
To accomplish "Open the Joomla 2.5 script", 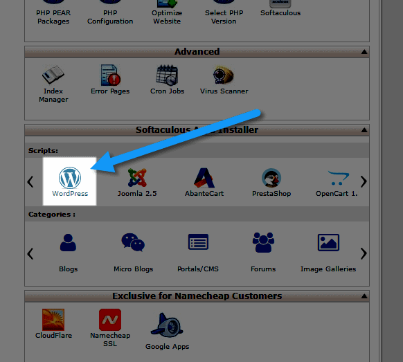I will (137, 177).
